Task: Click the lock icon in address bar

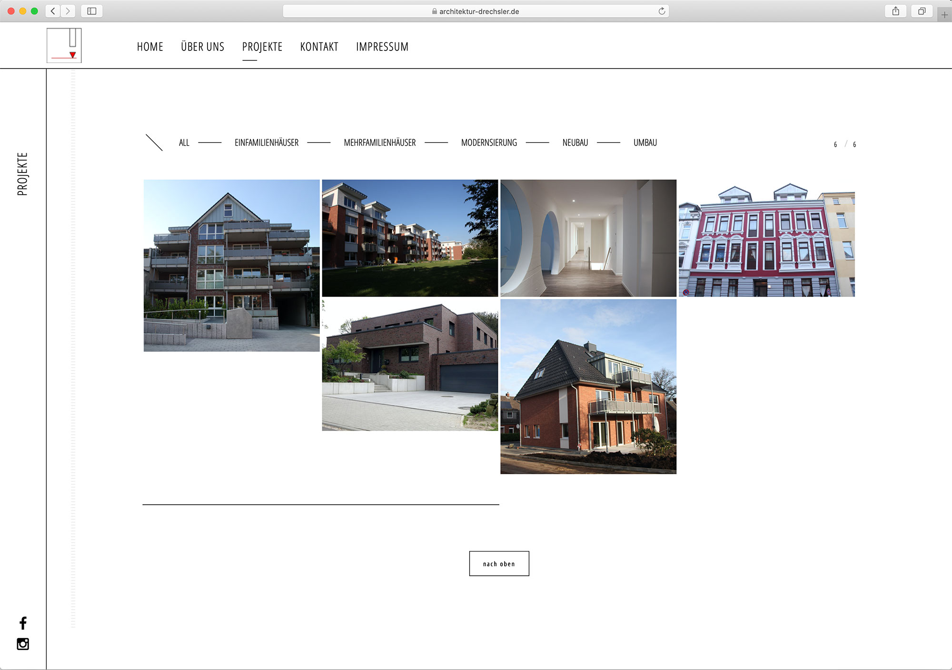Action: pyautogui.click(x=435, y=11)
